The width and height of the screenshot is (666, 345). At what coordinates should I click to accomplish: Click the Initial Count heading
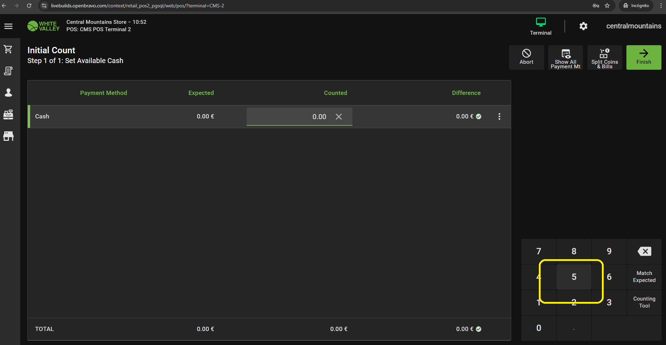click(x=52, y=50)
